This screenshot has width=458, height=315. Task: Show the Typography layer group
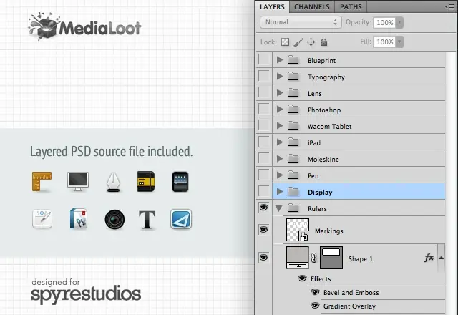point(264,76)
